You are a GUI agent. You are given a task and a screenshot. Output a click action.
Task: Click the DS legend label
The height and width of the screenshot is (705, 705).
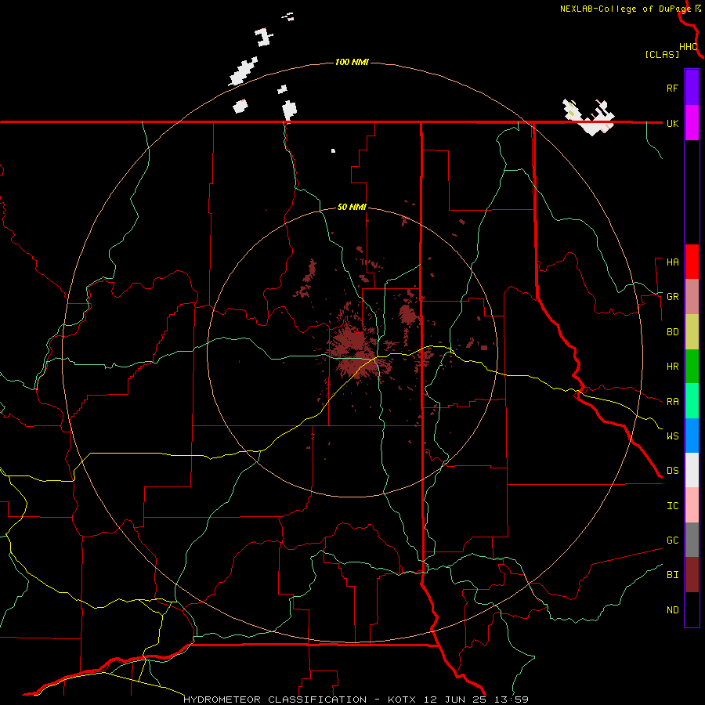(x=672, y=471)
